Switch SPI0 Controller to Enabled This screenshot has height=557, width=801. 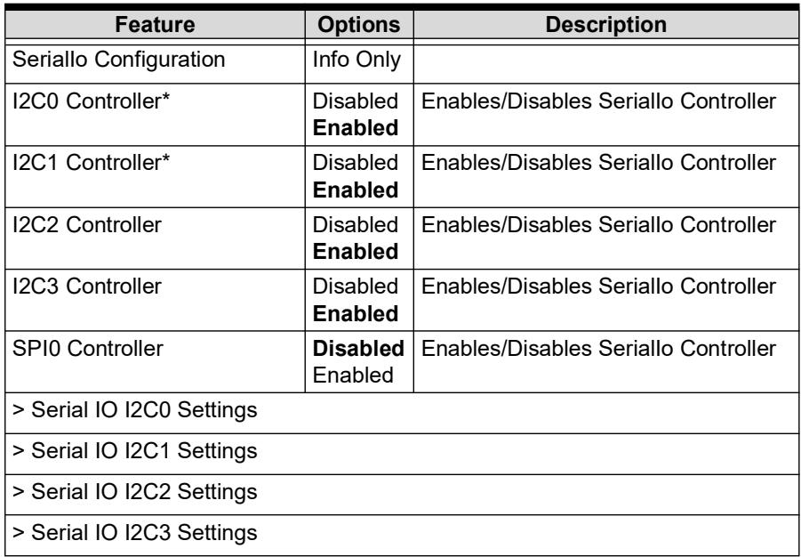[x=353, y=375]
